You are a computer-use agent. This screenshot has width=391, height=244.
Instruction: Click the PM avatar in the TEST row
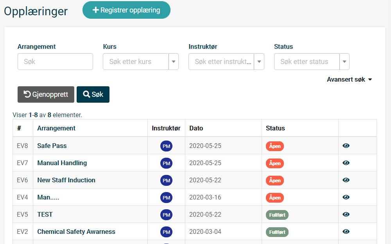pyautogui.click(x=166, y=215)
